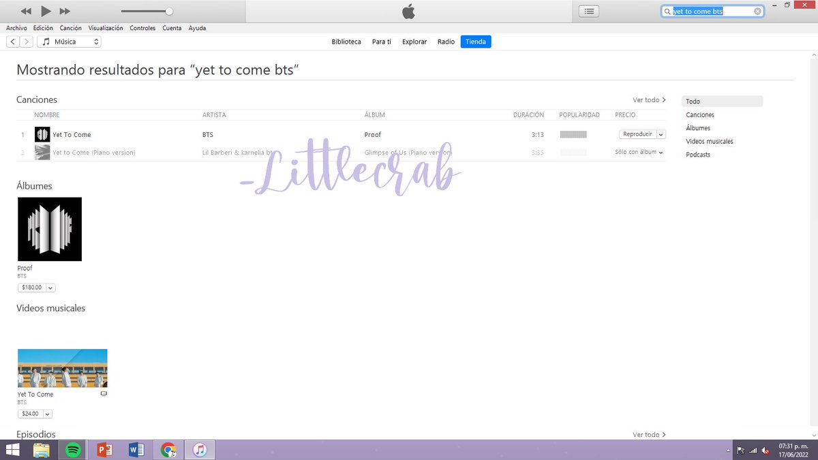Switch to the Biblioteca tab
Viewport: 818px width, 460px height.
[x=346, y=42]
